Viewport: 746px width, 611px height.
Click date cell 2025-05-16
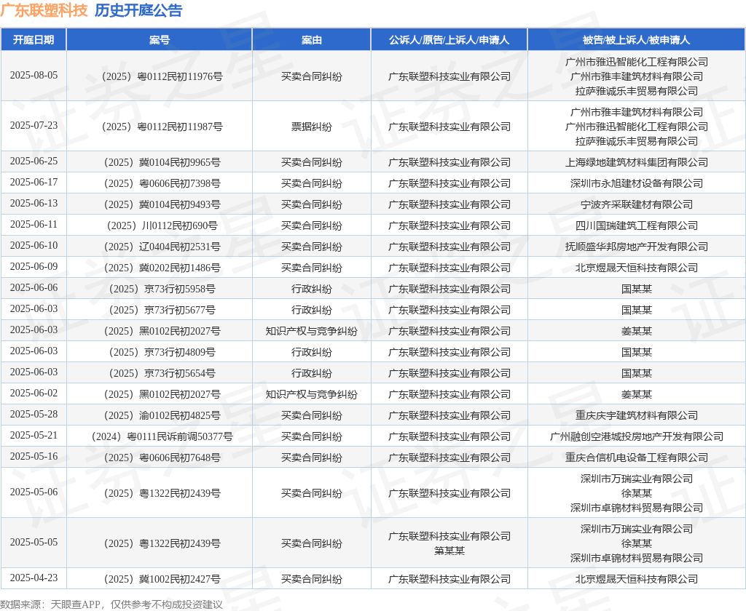pyautogui.click(x=34, y=457)
